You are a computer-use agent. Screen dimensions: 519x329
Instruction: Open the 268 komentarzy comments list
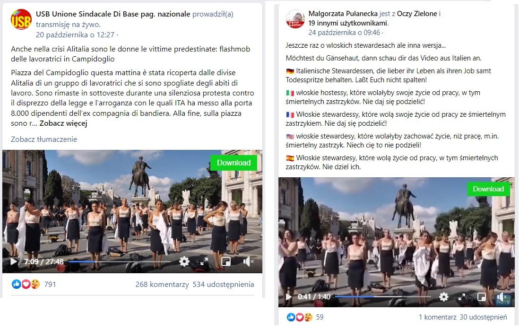(162, 284)
